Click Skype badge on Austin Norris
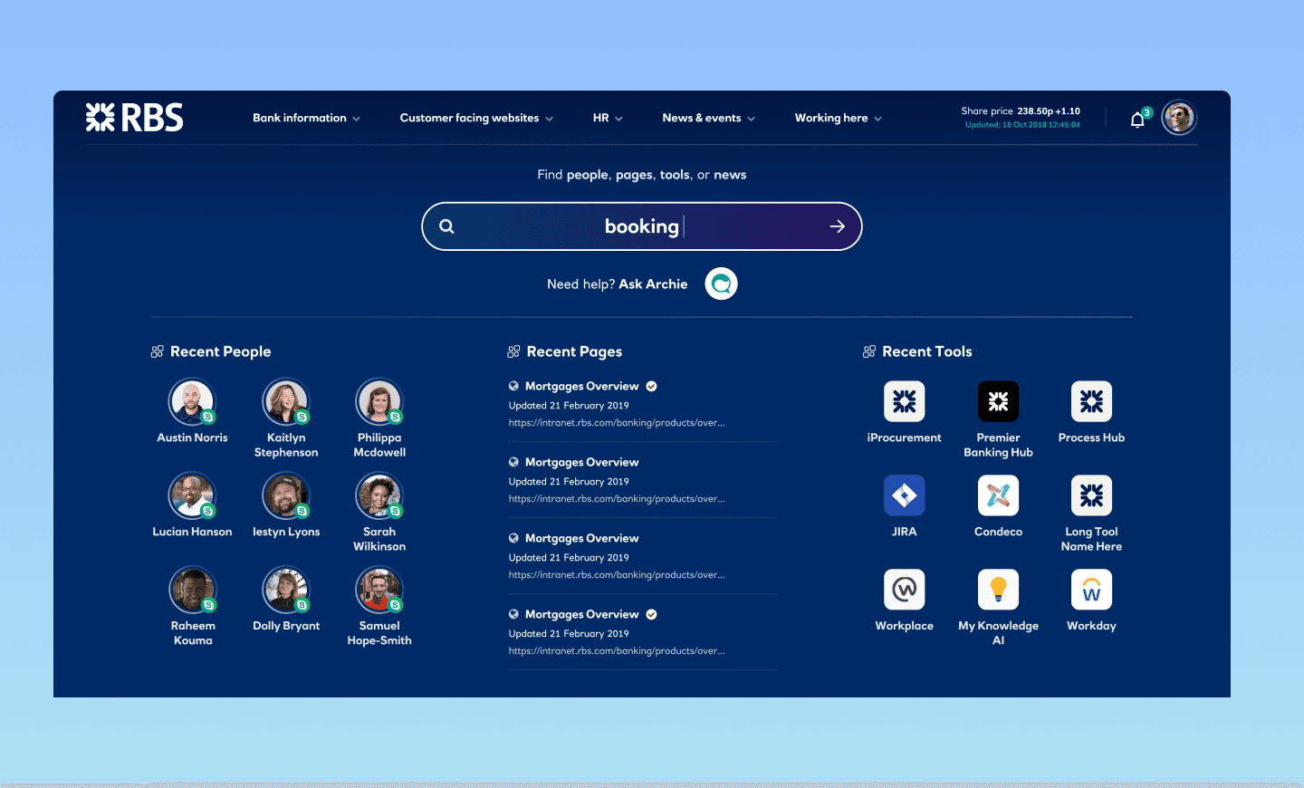1304x788 pixels. (208, 418)
